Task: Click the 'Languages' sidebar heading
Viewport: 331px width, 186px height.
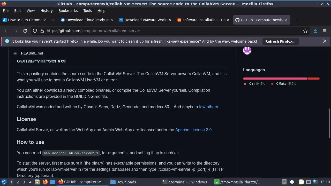Action: tap(254, 70)
